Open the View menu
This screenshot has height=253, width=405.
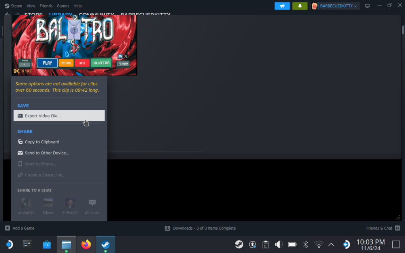click(31, 6)
